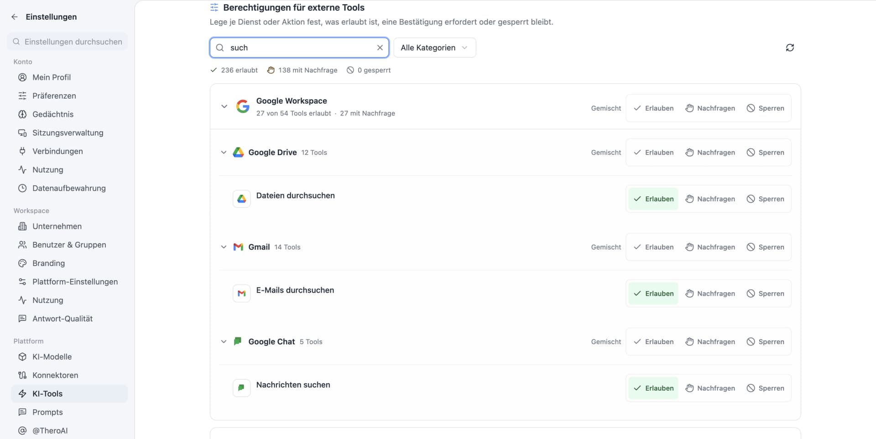
Task: Set Nachrichten suchen to Sperren
Action: click(x=765, y=388)
